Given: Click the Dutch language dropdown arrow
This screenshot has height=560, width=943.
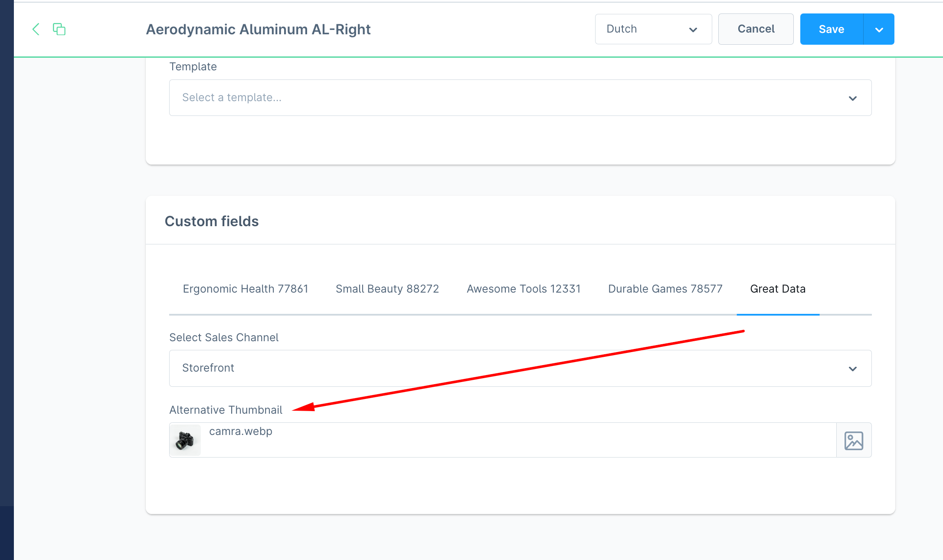Looking at the screenshot, I should tap(692, 29).
